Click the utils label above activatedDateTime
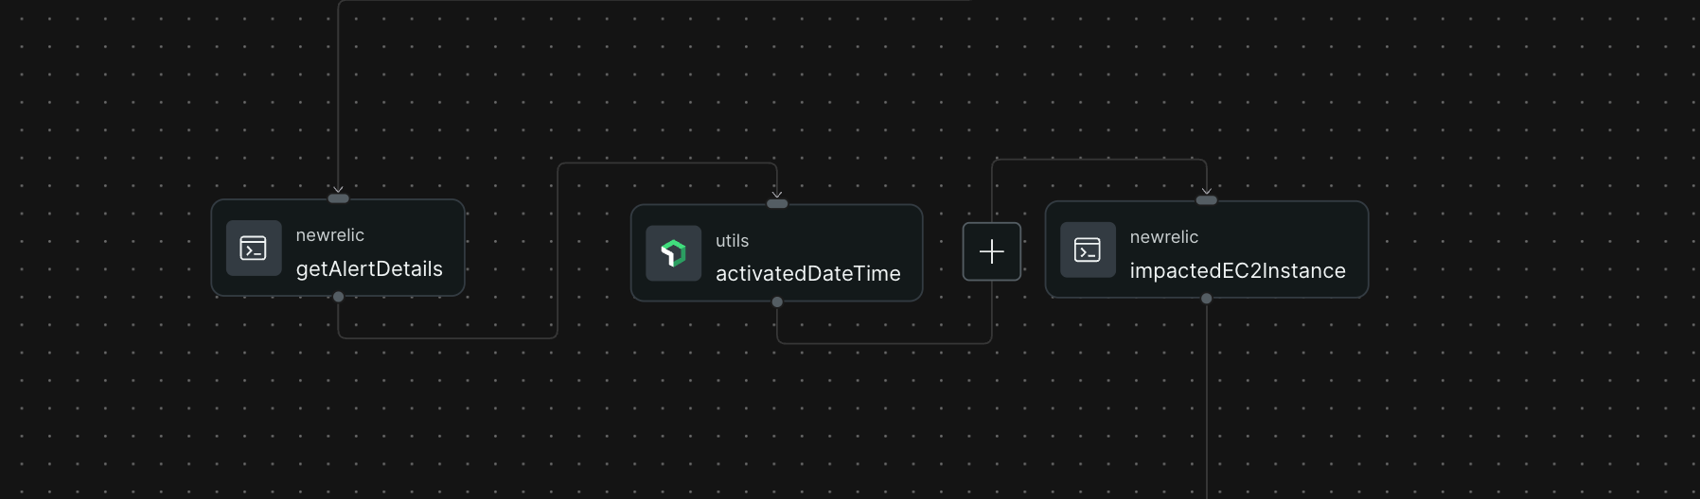This screenshot has width=1700, height=499. click(x=732, y=241)
